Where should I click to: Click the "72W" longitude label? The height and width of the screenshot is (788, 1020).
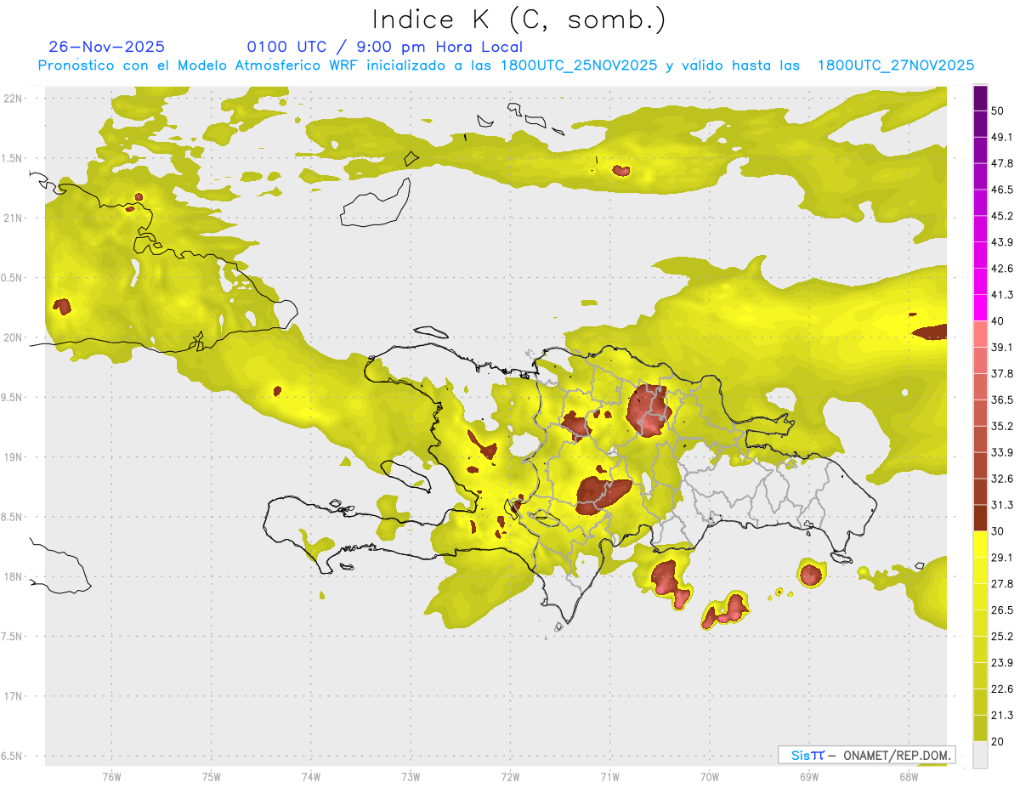coord(510,776)
